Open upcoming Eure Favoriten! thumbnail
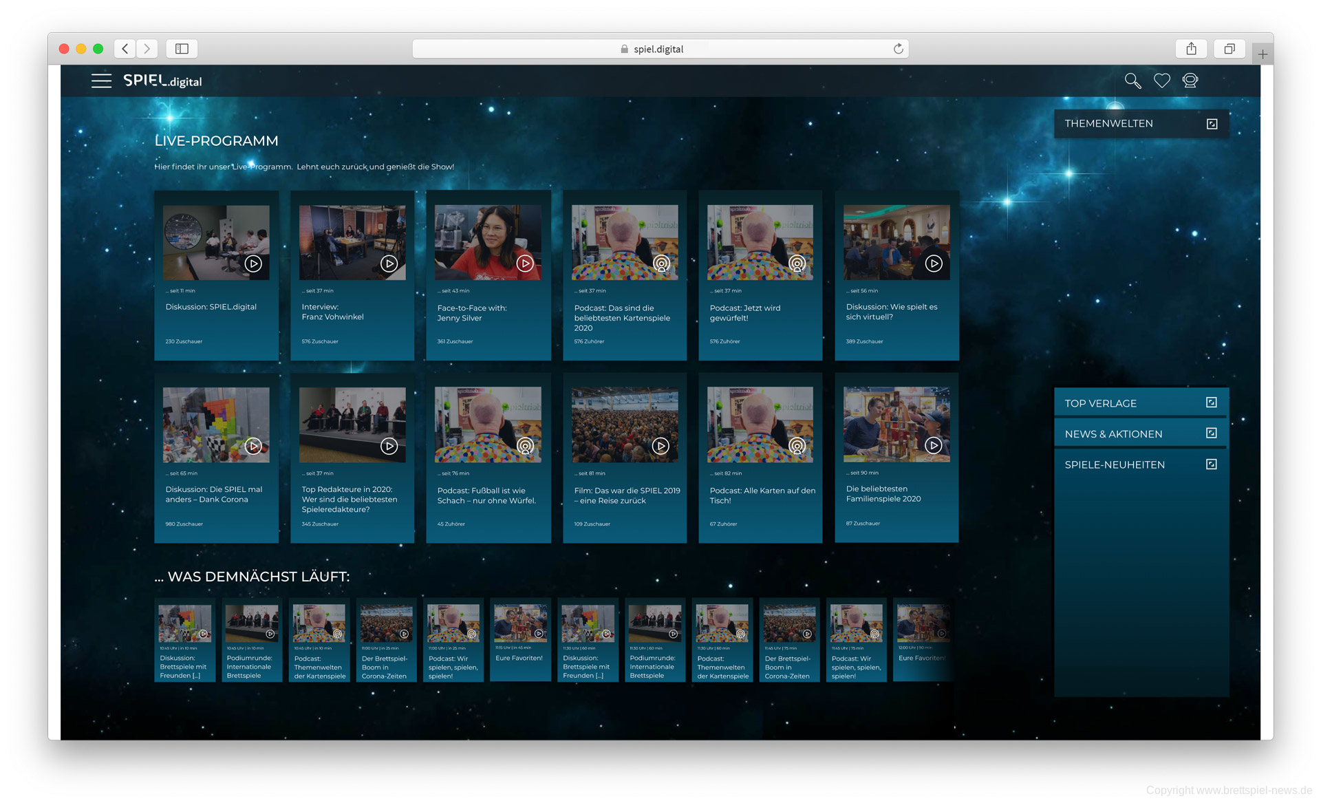 tap(520, 623)
